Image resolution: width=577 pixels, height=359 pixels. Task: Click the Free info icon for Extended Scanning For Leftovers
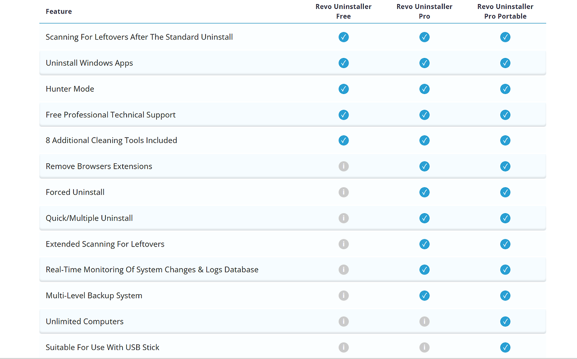[x=343, y=244]
